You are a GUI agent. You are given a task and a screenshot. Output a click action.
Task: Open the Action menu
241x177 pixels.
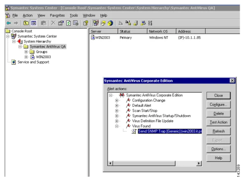tap(28, 15)
